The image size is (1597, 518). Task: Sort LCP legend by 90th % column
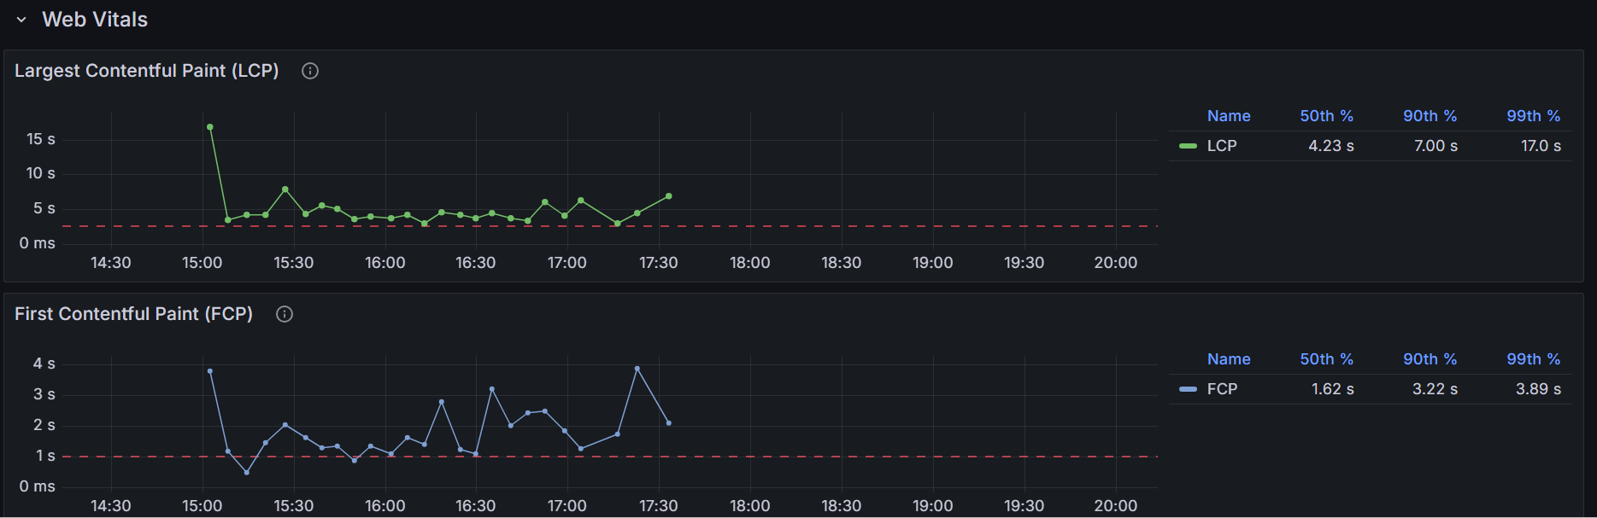pos(1430,116)
